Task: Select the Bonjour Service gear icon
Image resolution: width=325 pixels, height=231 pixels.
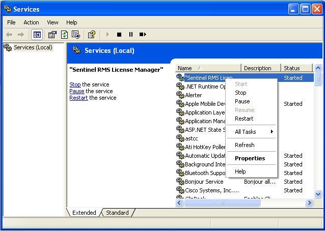Action: [180, 182]
